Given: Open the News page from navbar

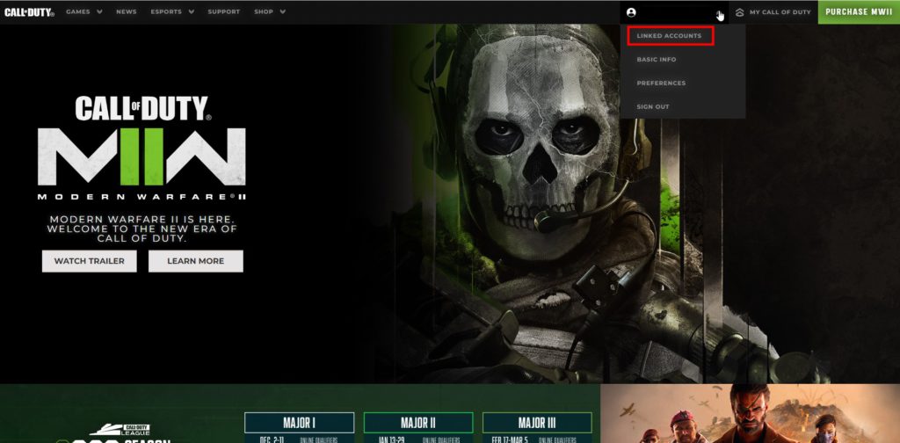Looking at the screenshot, I should tap(127, 12).
